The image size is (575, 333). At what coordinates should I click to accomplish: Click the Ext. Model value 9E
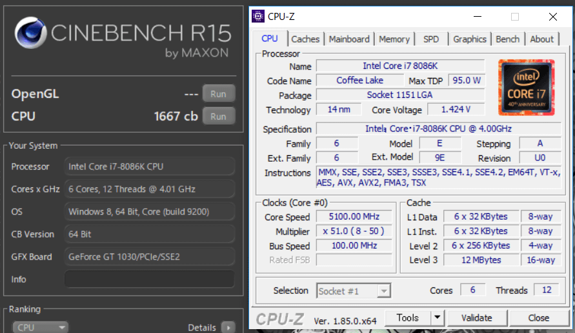pyautogui.click(x=439, y=158)
